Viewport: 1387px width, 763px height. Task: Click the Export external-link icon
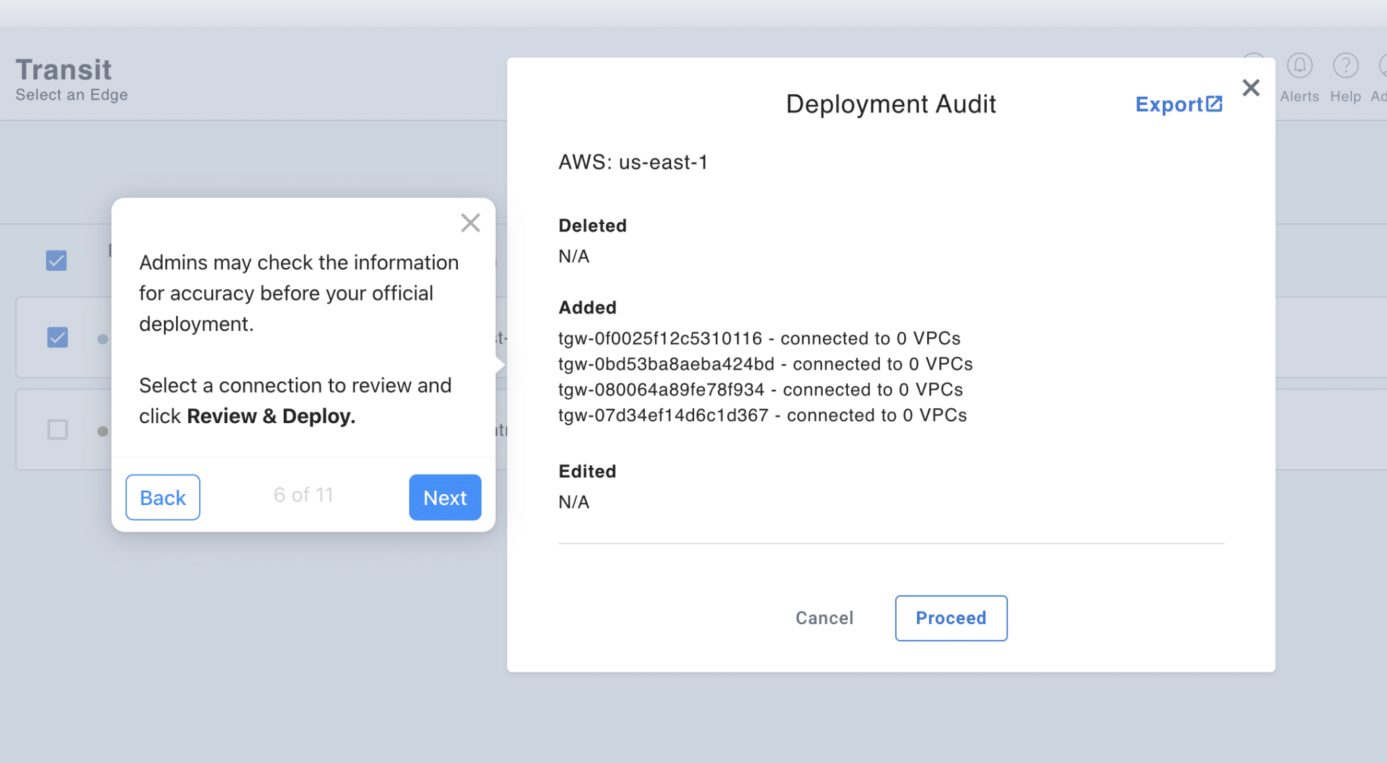coord(1214,104)
